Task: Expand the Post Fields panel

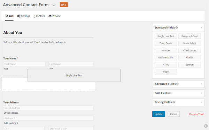Action: (201, 93)
